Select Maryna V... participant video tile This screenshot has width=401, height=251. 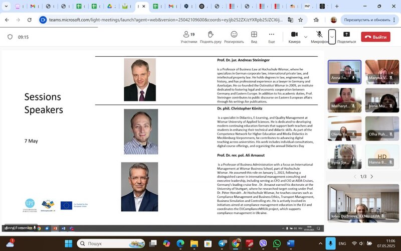[x=382, y=72]
